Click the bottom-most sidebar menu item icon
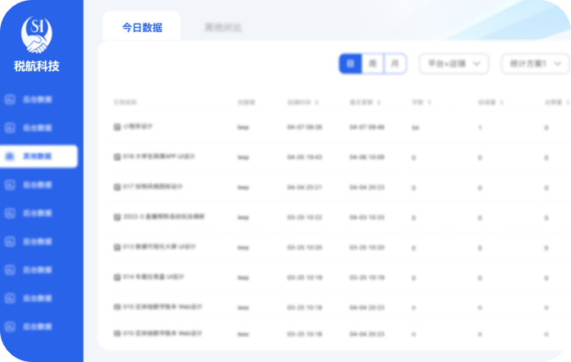The width and height of the screenshot is (571, 362). [x=10, y=326]
